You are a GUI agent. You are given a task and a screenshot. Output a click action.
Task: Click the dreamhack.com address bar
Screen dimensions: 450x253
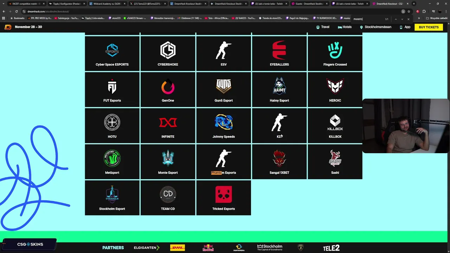tap(211, 11)
